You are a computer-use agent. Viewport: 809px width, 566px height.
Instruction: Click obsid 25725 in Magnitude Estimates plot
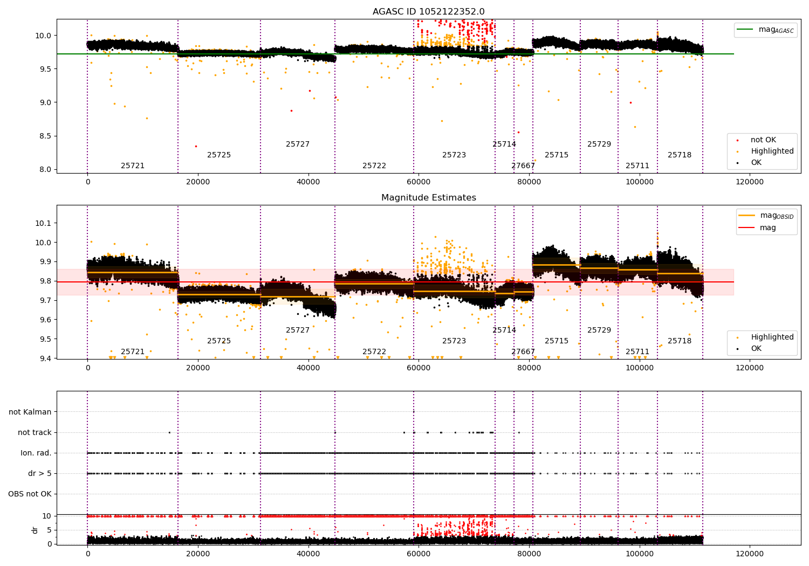click(x=219, y=341)
